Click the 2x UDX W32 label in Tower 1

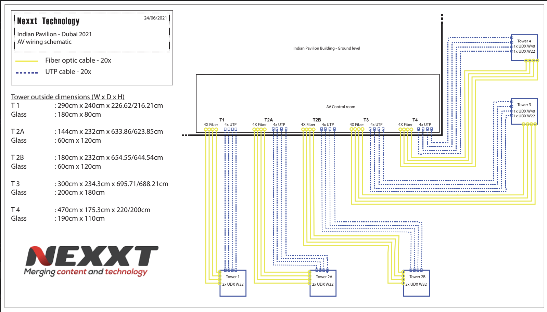coord(233,284)
